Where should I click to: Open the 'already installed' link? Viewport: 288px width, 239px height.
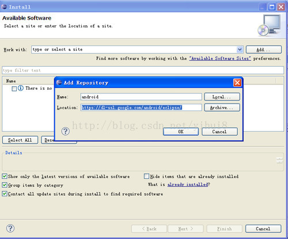[188, 184]
